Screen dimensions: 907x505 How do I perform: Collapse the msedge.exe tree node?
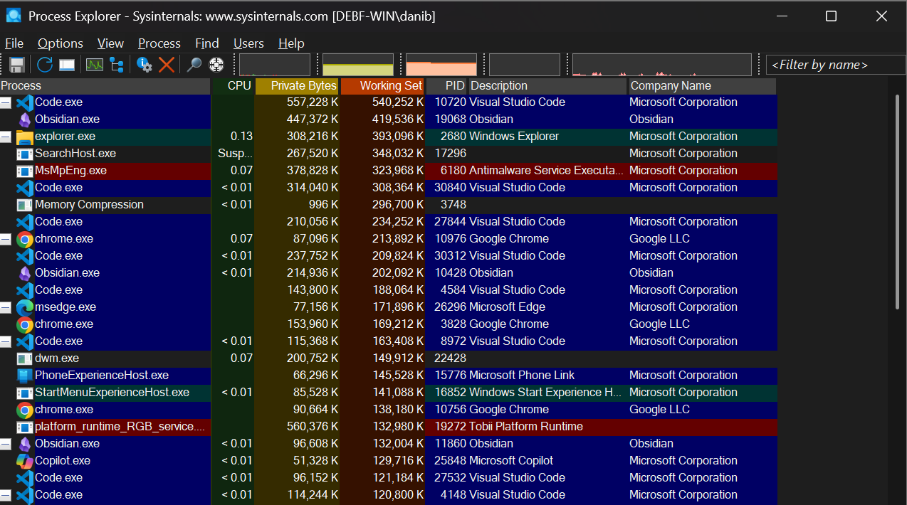(6, 307)
